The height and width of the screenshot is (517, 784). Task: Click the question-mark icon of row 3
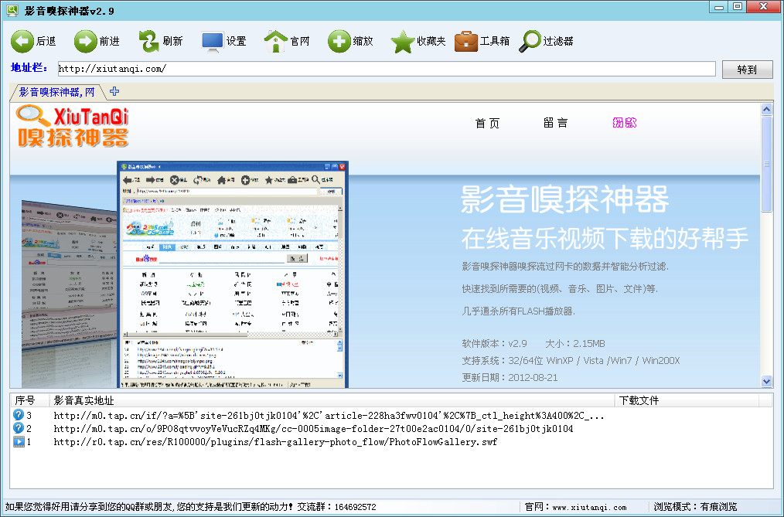click(x=19, y=414)
